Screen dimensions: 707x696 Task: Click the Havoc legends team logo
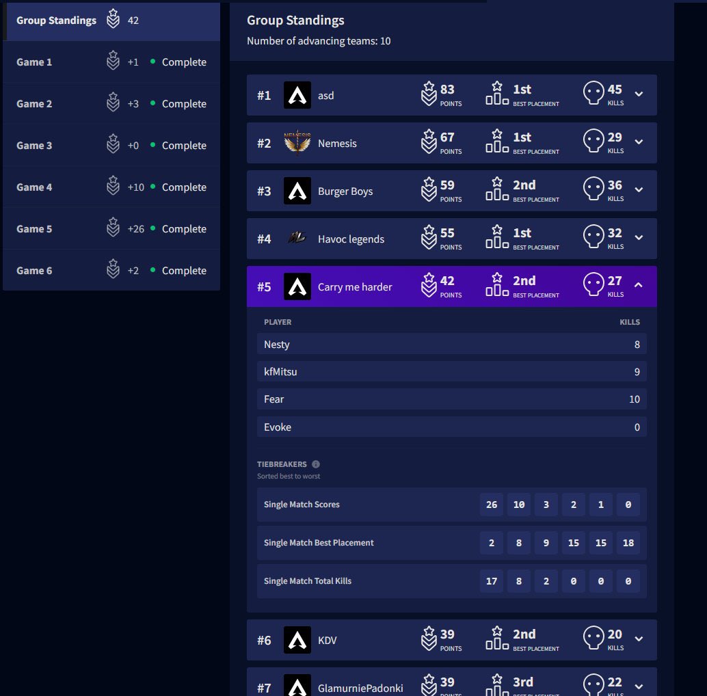(297, 237)
